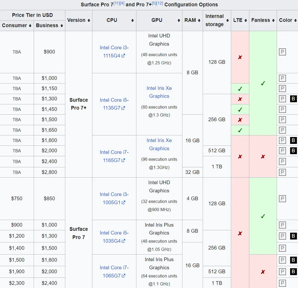Screen dimensions: 298x288
Task: Open citation [4] in the table title
Action: pyautogui.click(x=122, y=3)
